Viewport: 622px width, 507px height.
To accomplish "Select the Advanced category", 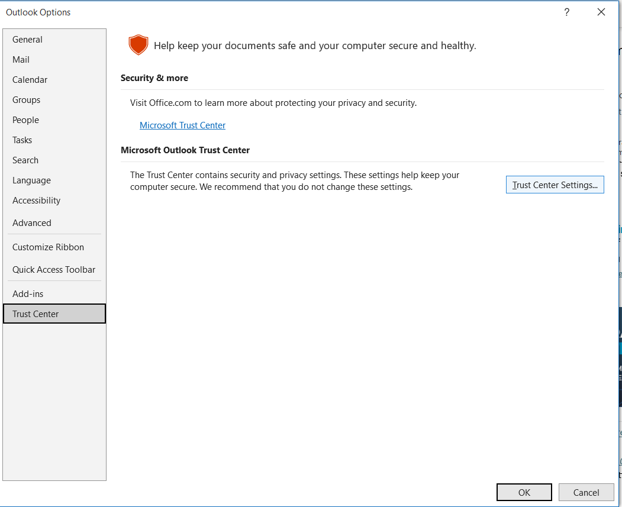I will point(54,223).
